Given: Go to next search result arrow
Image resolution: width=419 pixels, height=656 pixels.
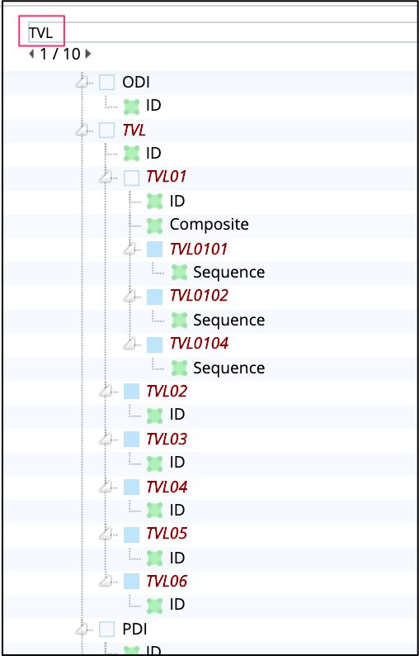Looking at the screenshot, I should 87,54.
